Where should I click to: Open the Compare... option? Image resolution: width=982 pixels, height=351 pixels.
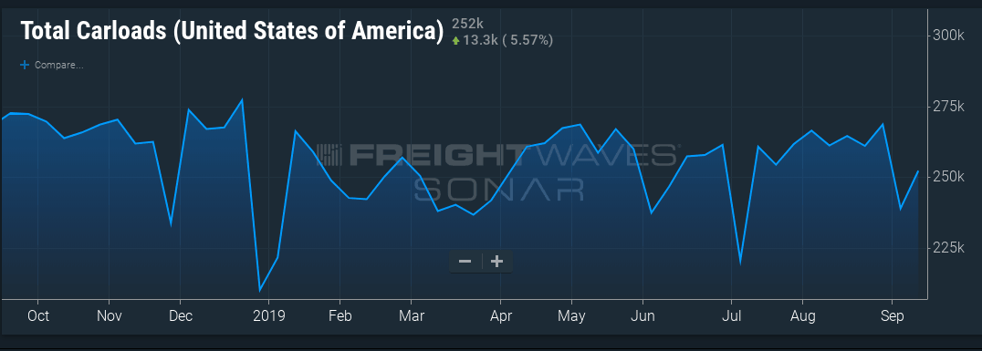(59, 65)
